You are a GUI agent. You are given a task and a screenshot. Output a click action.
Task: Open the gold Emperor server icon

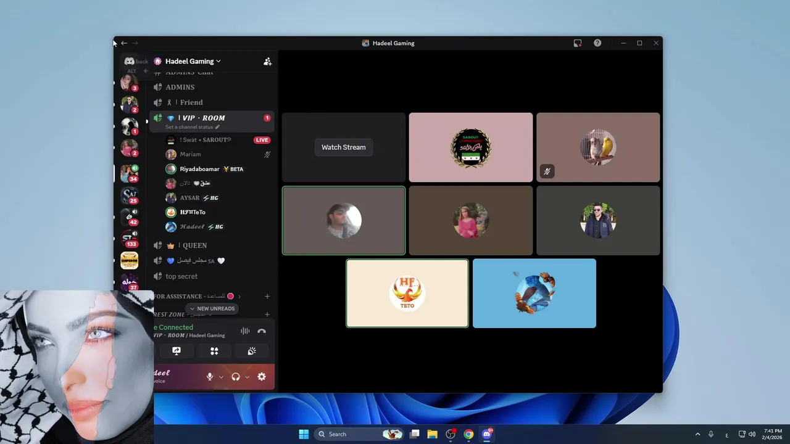point(129,260)
